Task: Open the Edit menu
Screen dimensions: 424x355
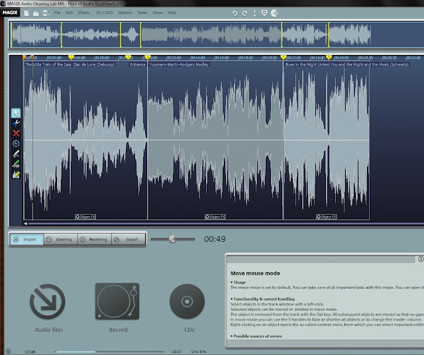Action: click(x=69, y=13)
